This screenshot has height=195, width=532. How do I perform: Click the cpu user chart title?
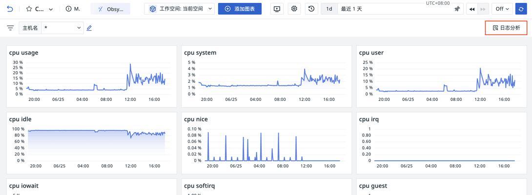(x=371, y=53)
